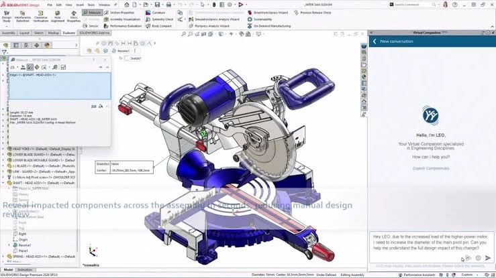
Task: Run Interference Detection
Action: (x=23, y=16)
